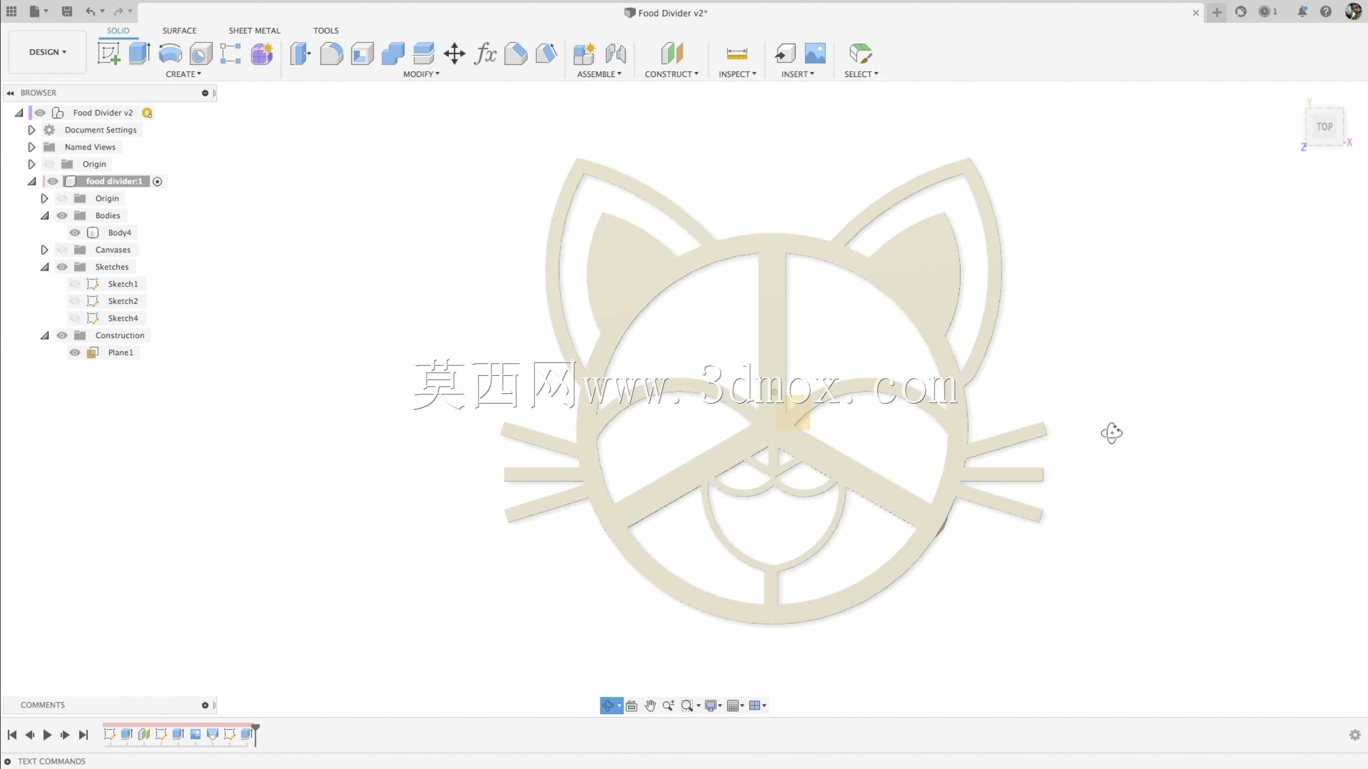Open the CREATE dropdown menu
The width and height of the screenshot is (1368, 769).
(184, 74)
